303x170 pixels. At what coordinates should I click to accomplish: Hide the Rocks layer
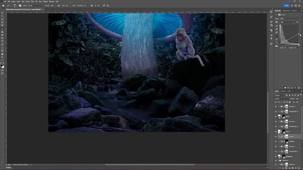pyautogui.click(x=276, y=117)
